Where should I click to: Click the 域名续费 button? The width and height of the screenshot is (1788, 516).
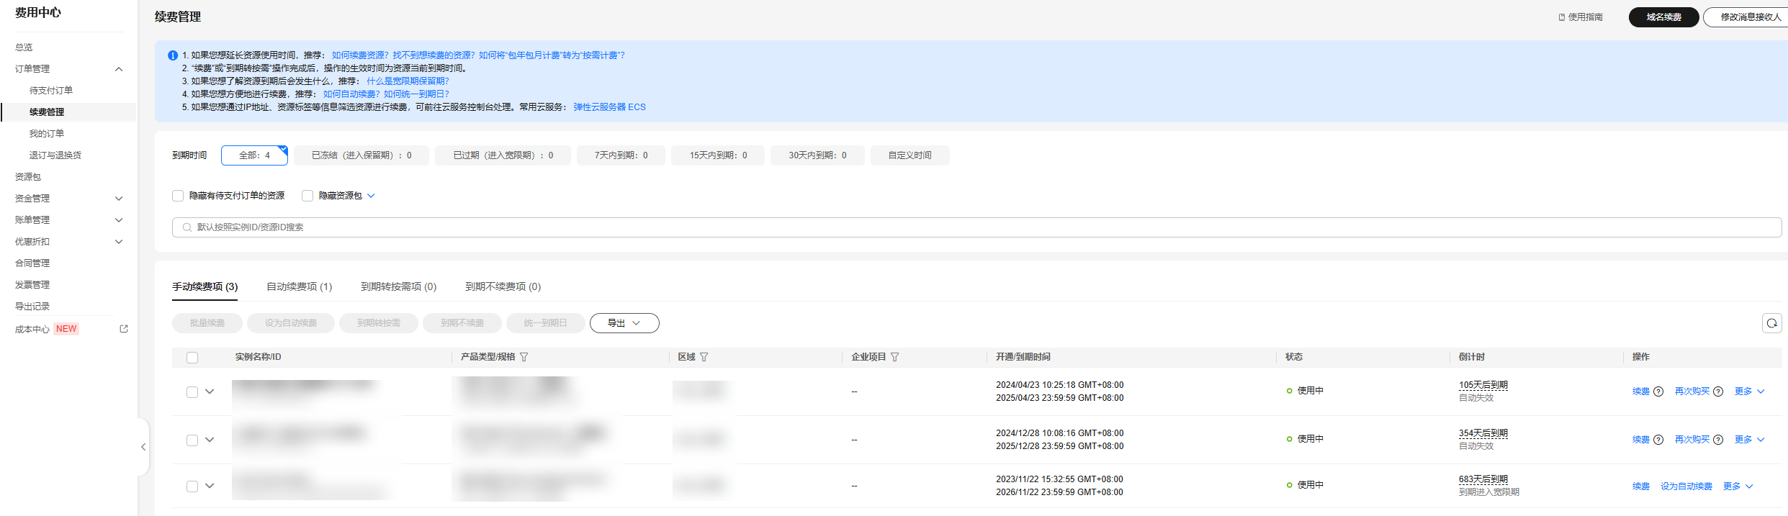[x=1663, y=17]
